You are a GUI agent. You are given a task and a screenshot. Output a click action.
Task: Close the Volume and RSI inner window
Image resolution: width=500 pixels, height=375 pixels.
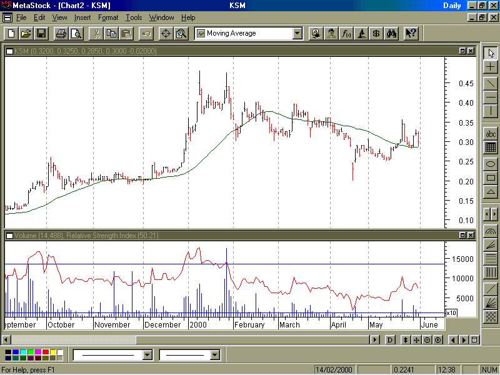(x=471, y=236)
